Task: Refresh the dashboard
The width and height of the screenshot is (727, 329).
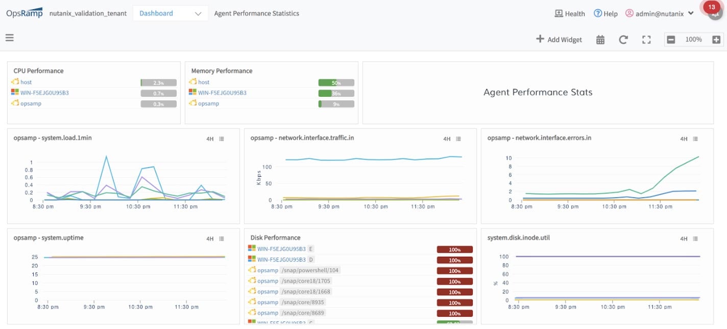Action: (623, 39)
